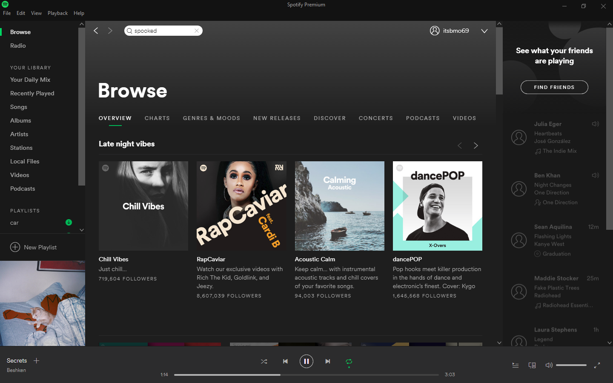Open Sean Aquilina's profile avatar
Image resolution: width=613 pixels, height=383 pixels.
click(519, 240)
